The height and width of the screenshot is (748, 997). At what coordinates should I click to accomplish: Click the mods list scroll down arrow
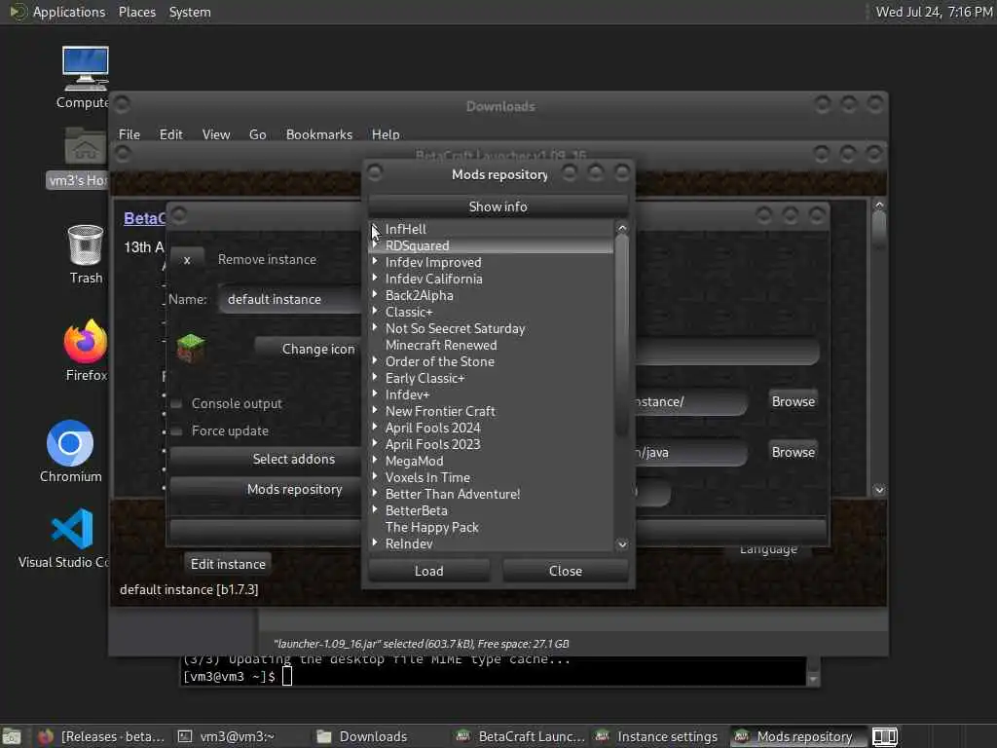pyautogui.click(x=622, y=544)
